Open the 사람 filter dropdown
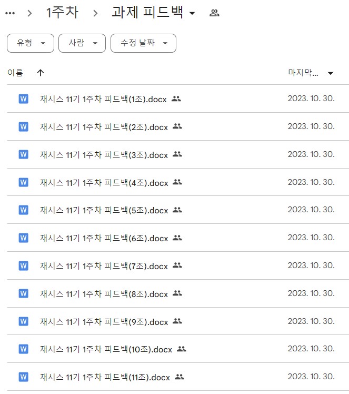The width and height of the screenshot is (349, 394). coord(82,43)
